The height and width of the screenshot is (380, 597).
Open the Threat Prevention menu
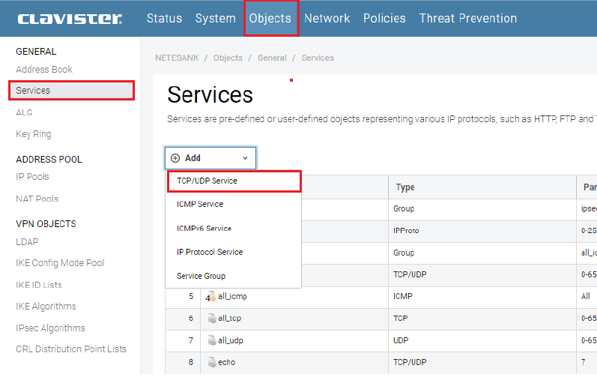click(x=467, y=18)
